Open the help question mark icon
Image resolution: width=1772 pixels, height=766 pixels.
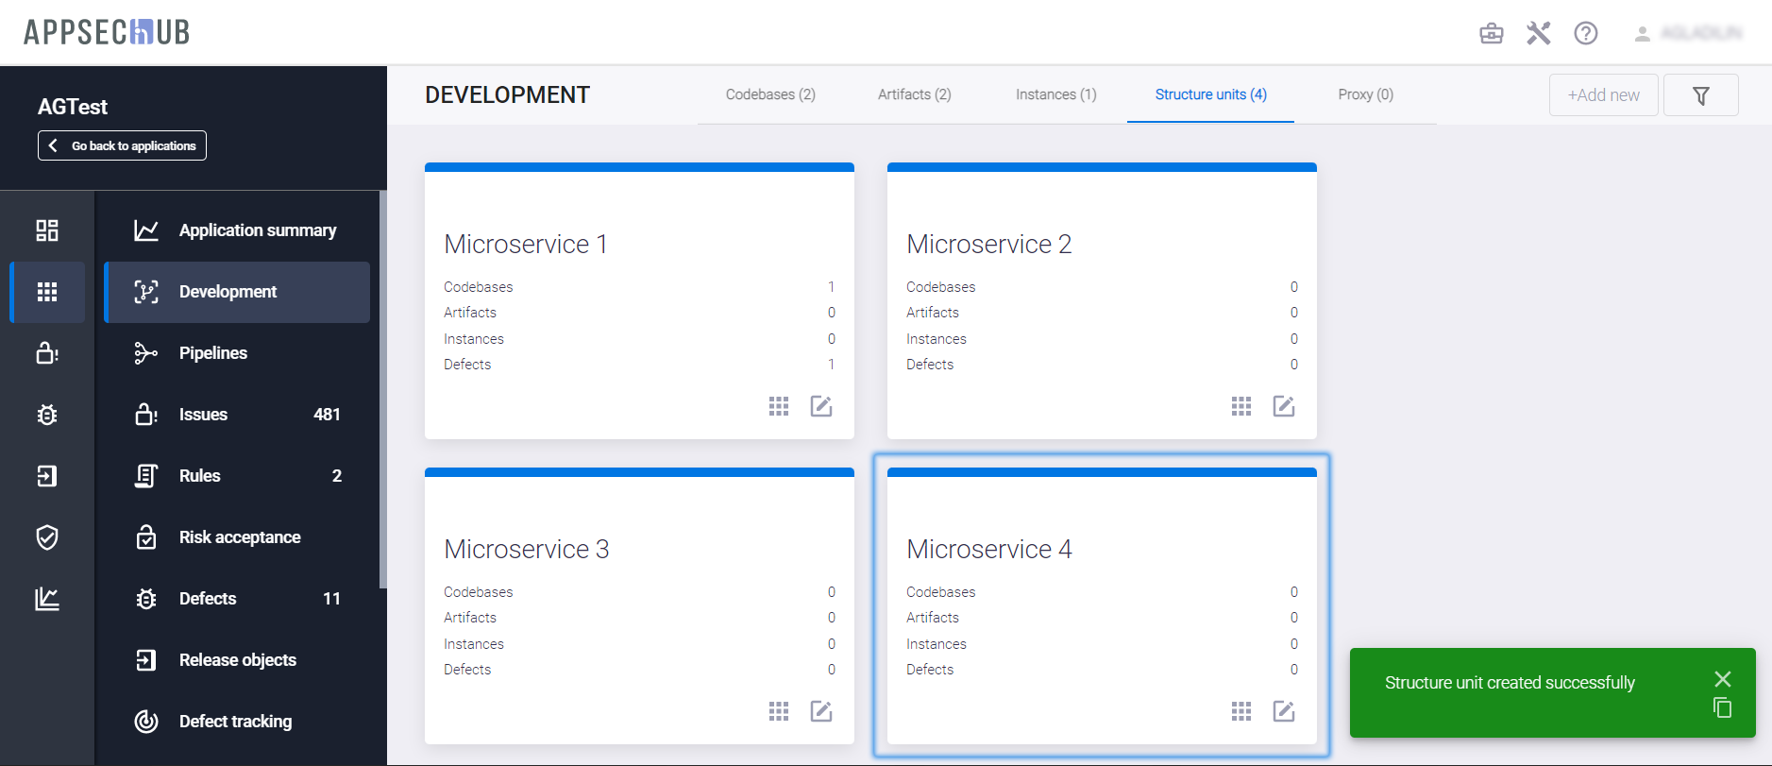click(x=1585, y=34)
